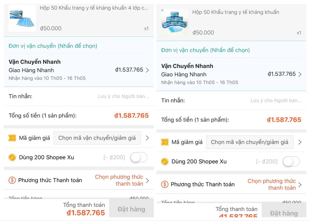The image size is (310, 221).
Task: Expand the chevron beside Mã giảm giá row
Action: coord(148,138)
